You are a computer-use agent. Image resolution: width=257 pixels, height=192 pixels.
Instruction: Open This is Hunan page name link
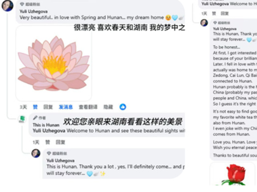tap(46, 125)
